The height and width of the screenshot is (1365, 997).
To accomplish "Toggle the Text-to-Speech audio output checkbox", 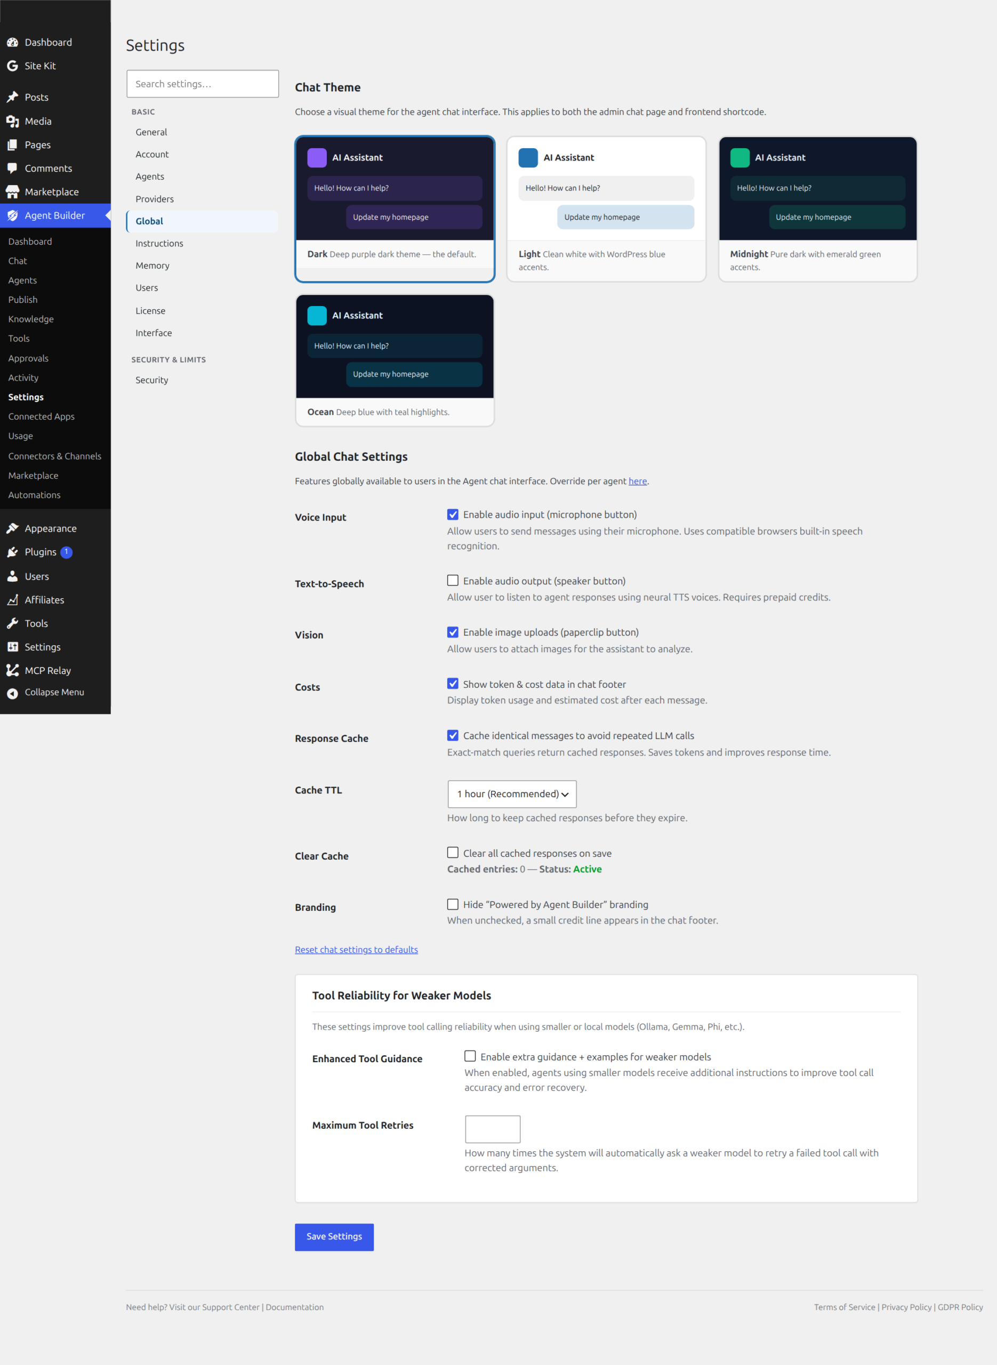I will 453,581.
